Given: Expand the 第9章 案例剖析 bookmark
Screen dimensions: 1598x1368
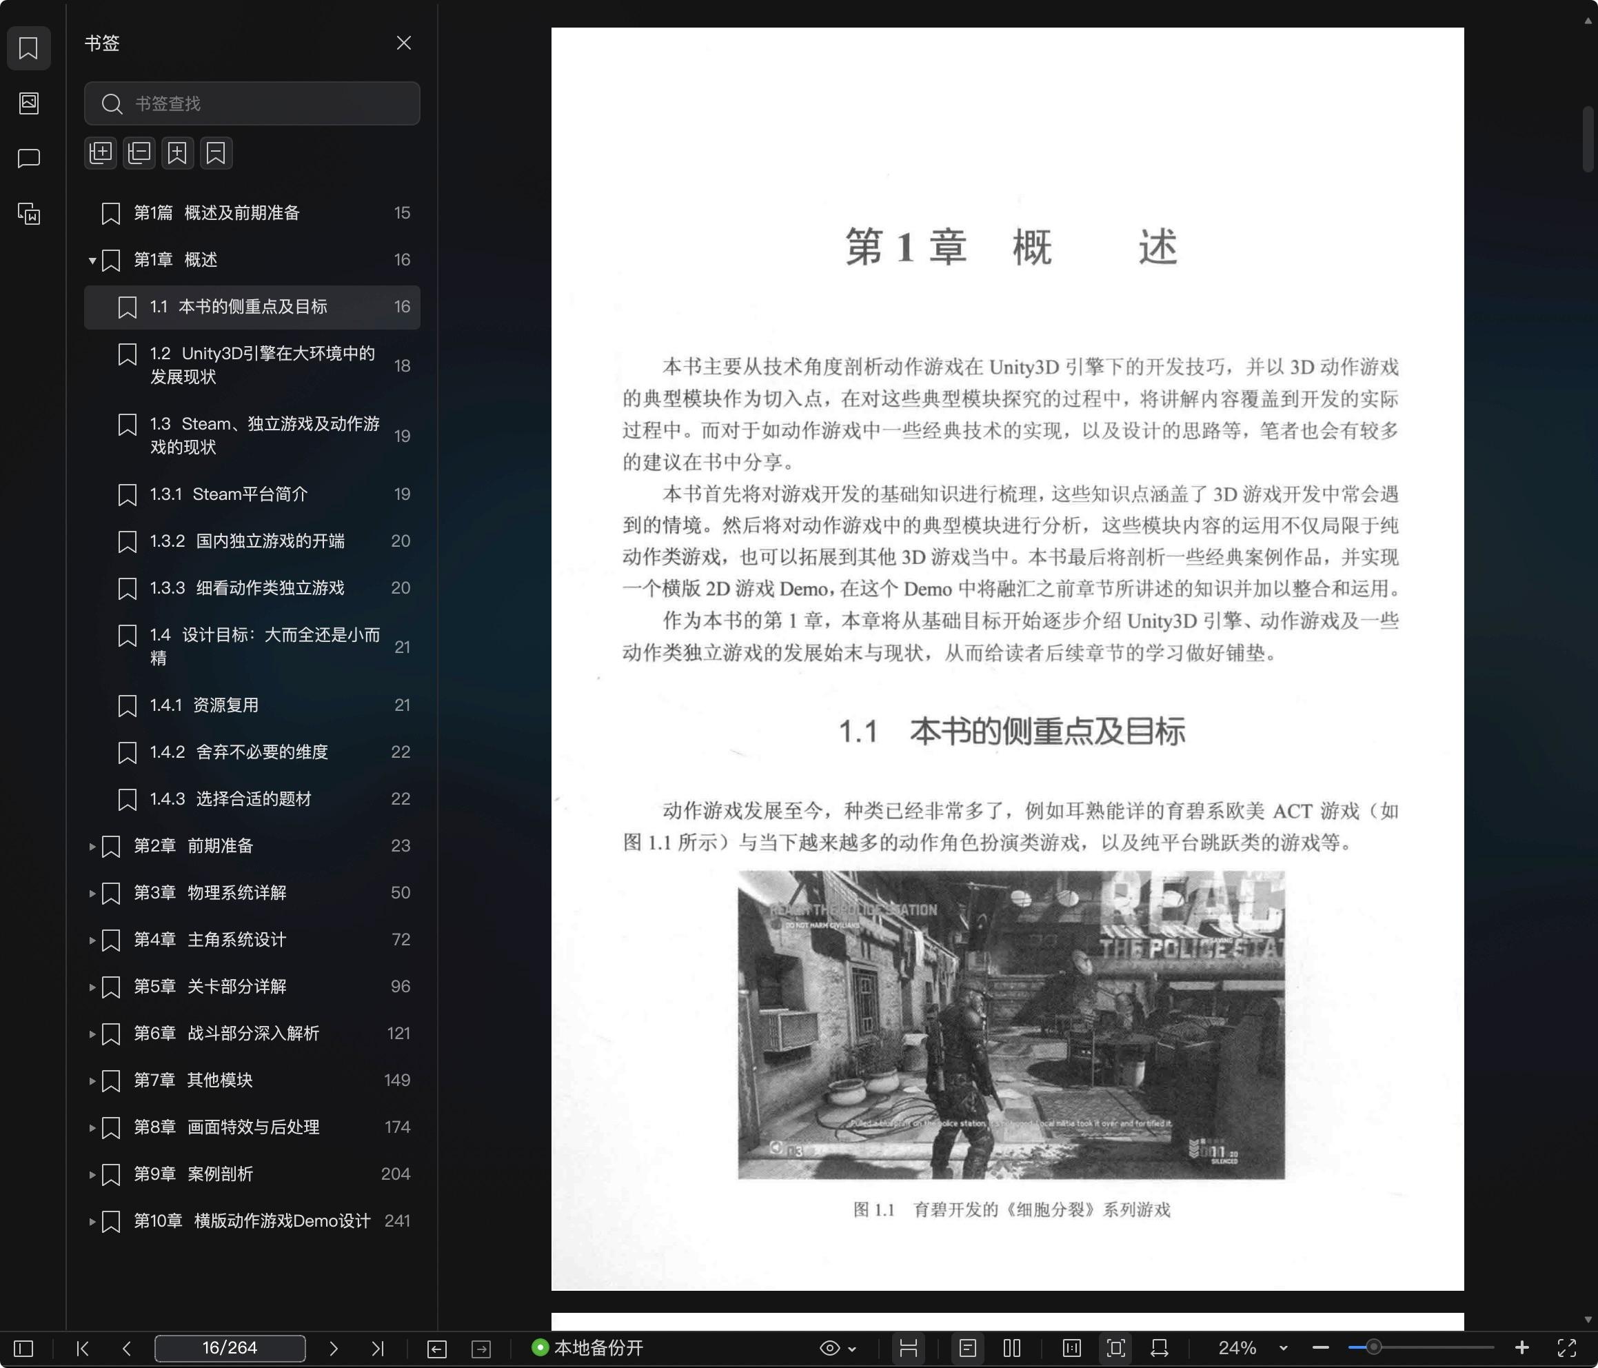Looking at the screenshot, I should [92, 1174].
